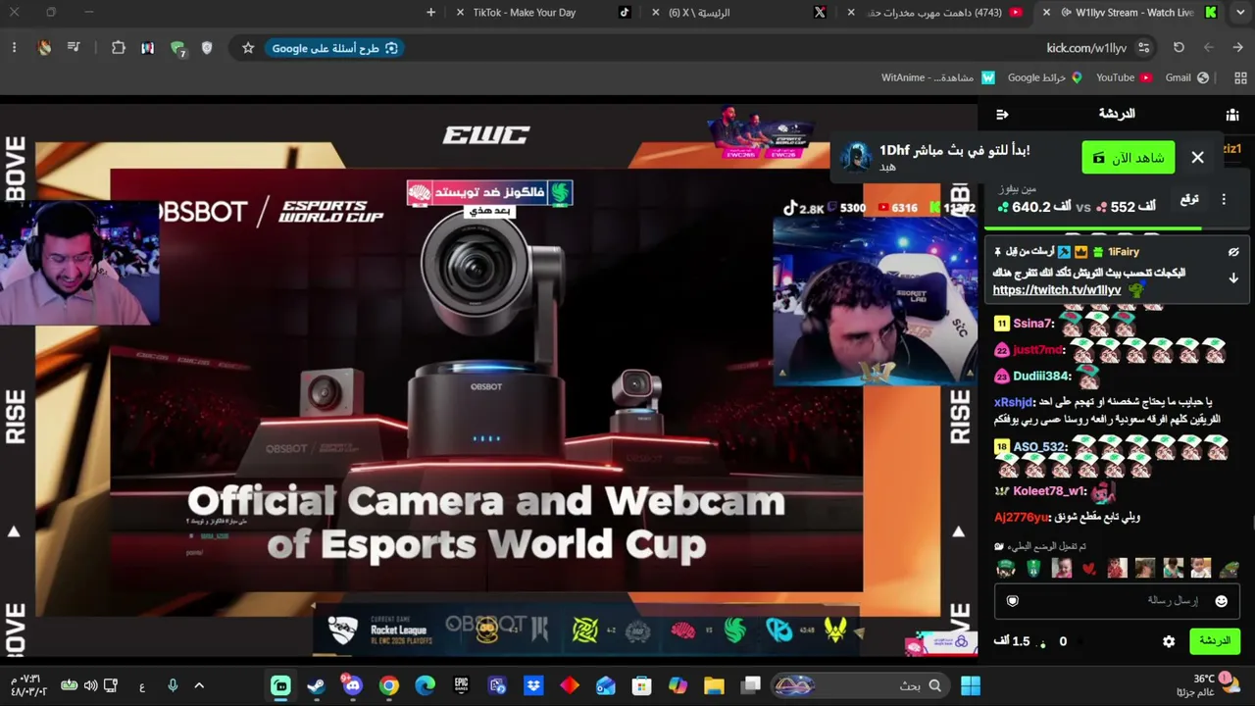Open the emoji picker in chat input
The height and width of the screenshot is (706, 1255).
pyautogui.click(x=1221, y=601)
